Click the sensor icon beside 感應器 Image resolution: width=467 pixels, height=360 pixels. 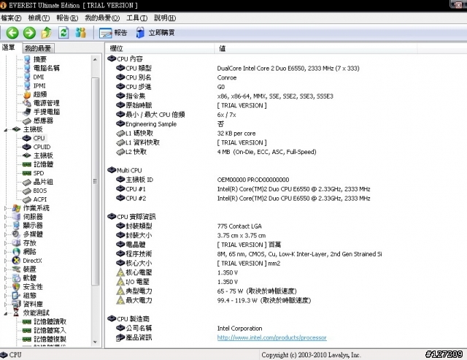(x=27, y=120)
